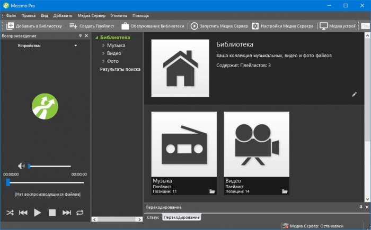The image size is (371, 230).
Task: Click Добавить в Библиотеку button
Action: tap(34, 25)
